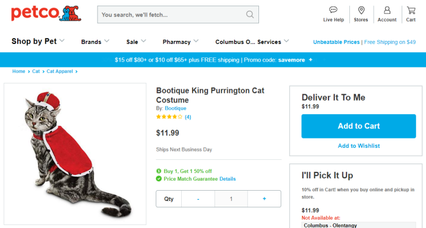This screenshot has width=426, height=228.
Task: Expand the Shop by Pet menu
Action: click(38, 41)
